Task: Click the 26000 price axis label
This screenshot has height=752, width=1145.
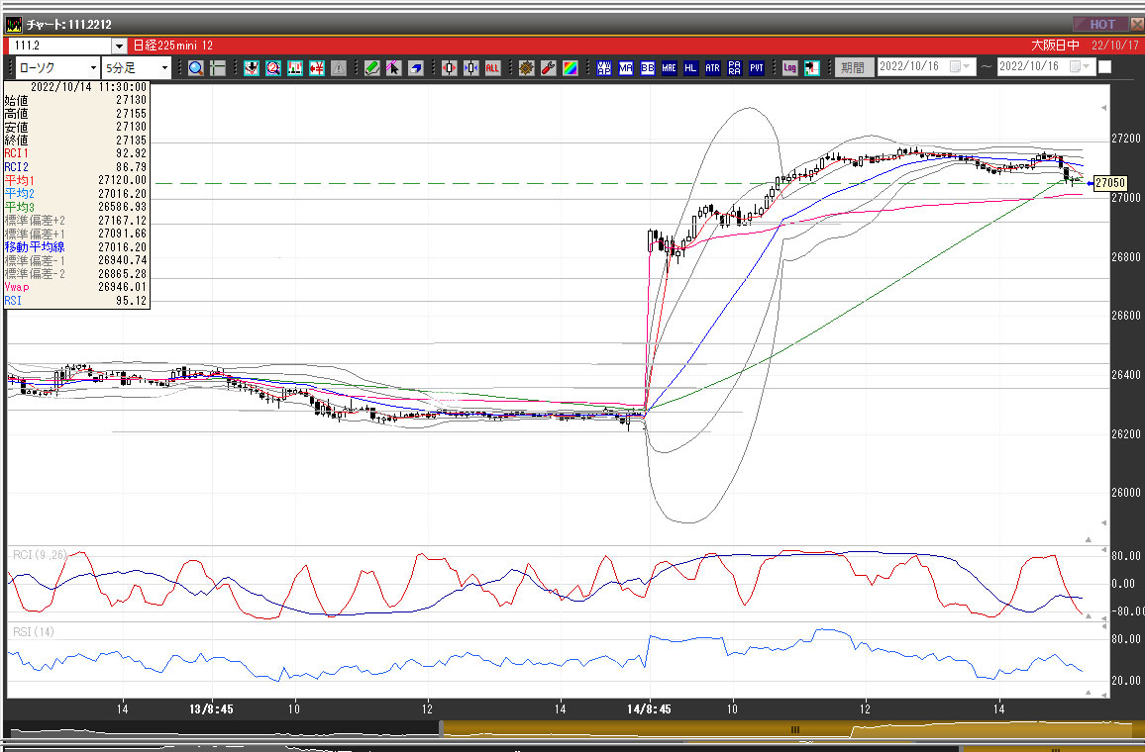Action: tap(1125, 493)
